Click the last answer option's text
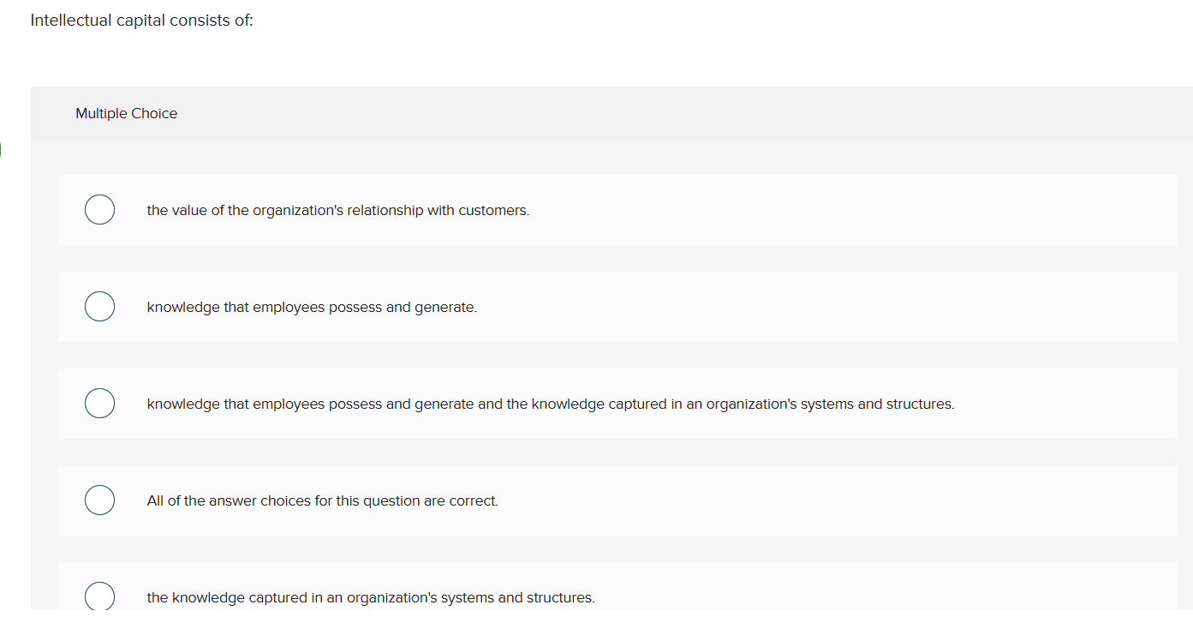The height and width of the screenshot is (623, 1193). [x=371, y=597]
